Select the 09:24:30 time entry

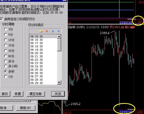pos(43,66)
